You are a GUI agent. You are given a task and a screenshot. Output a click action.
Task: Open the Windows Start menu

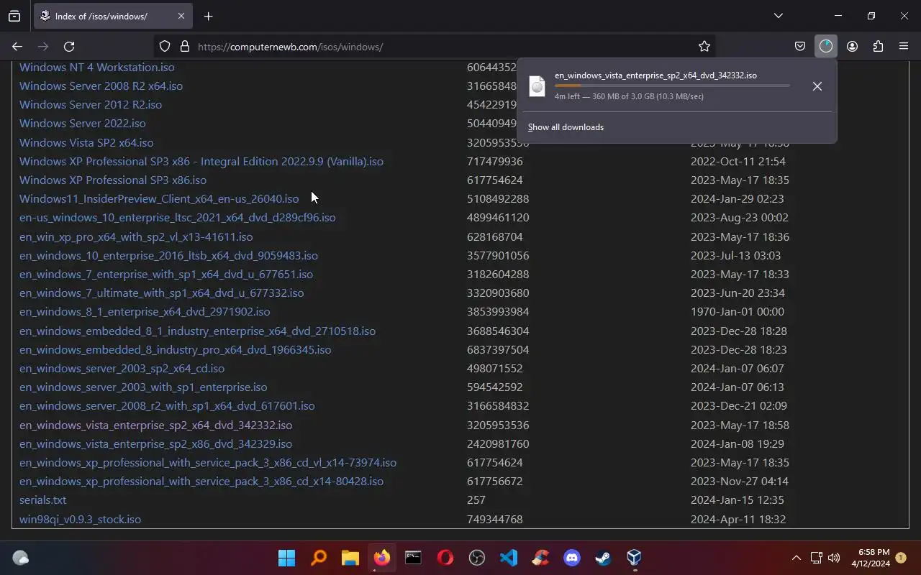pyautogui.click(x=286, y=558)
